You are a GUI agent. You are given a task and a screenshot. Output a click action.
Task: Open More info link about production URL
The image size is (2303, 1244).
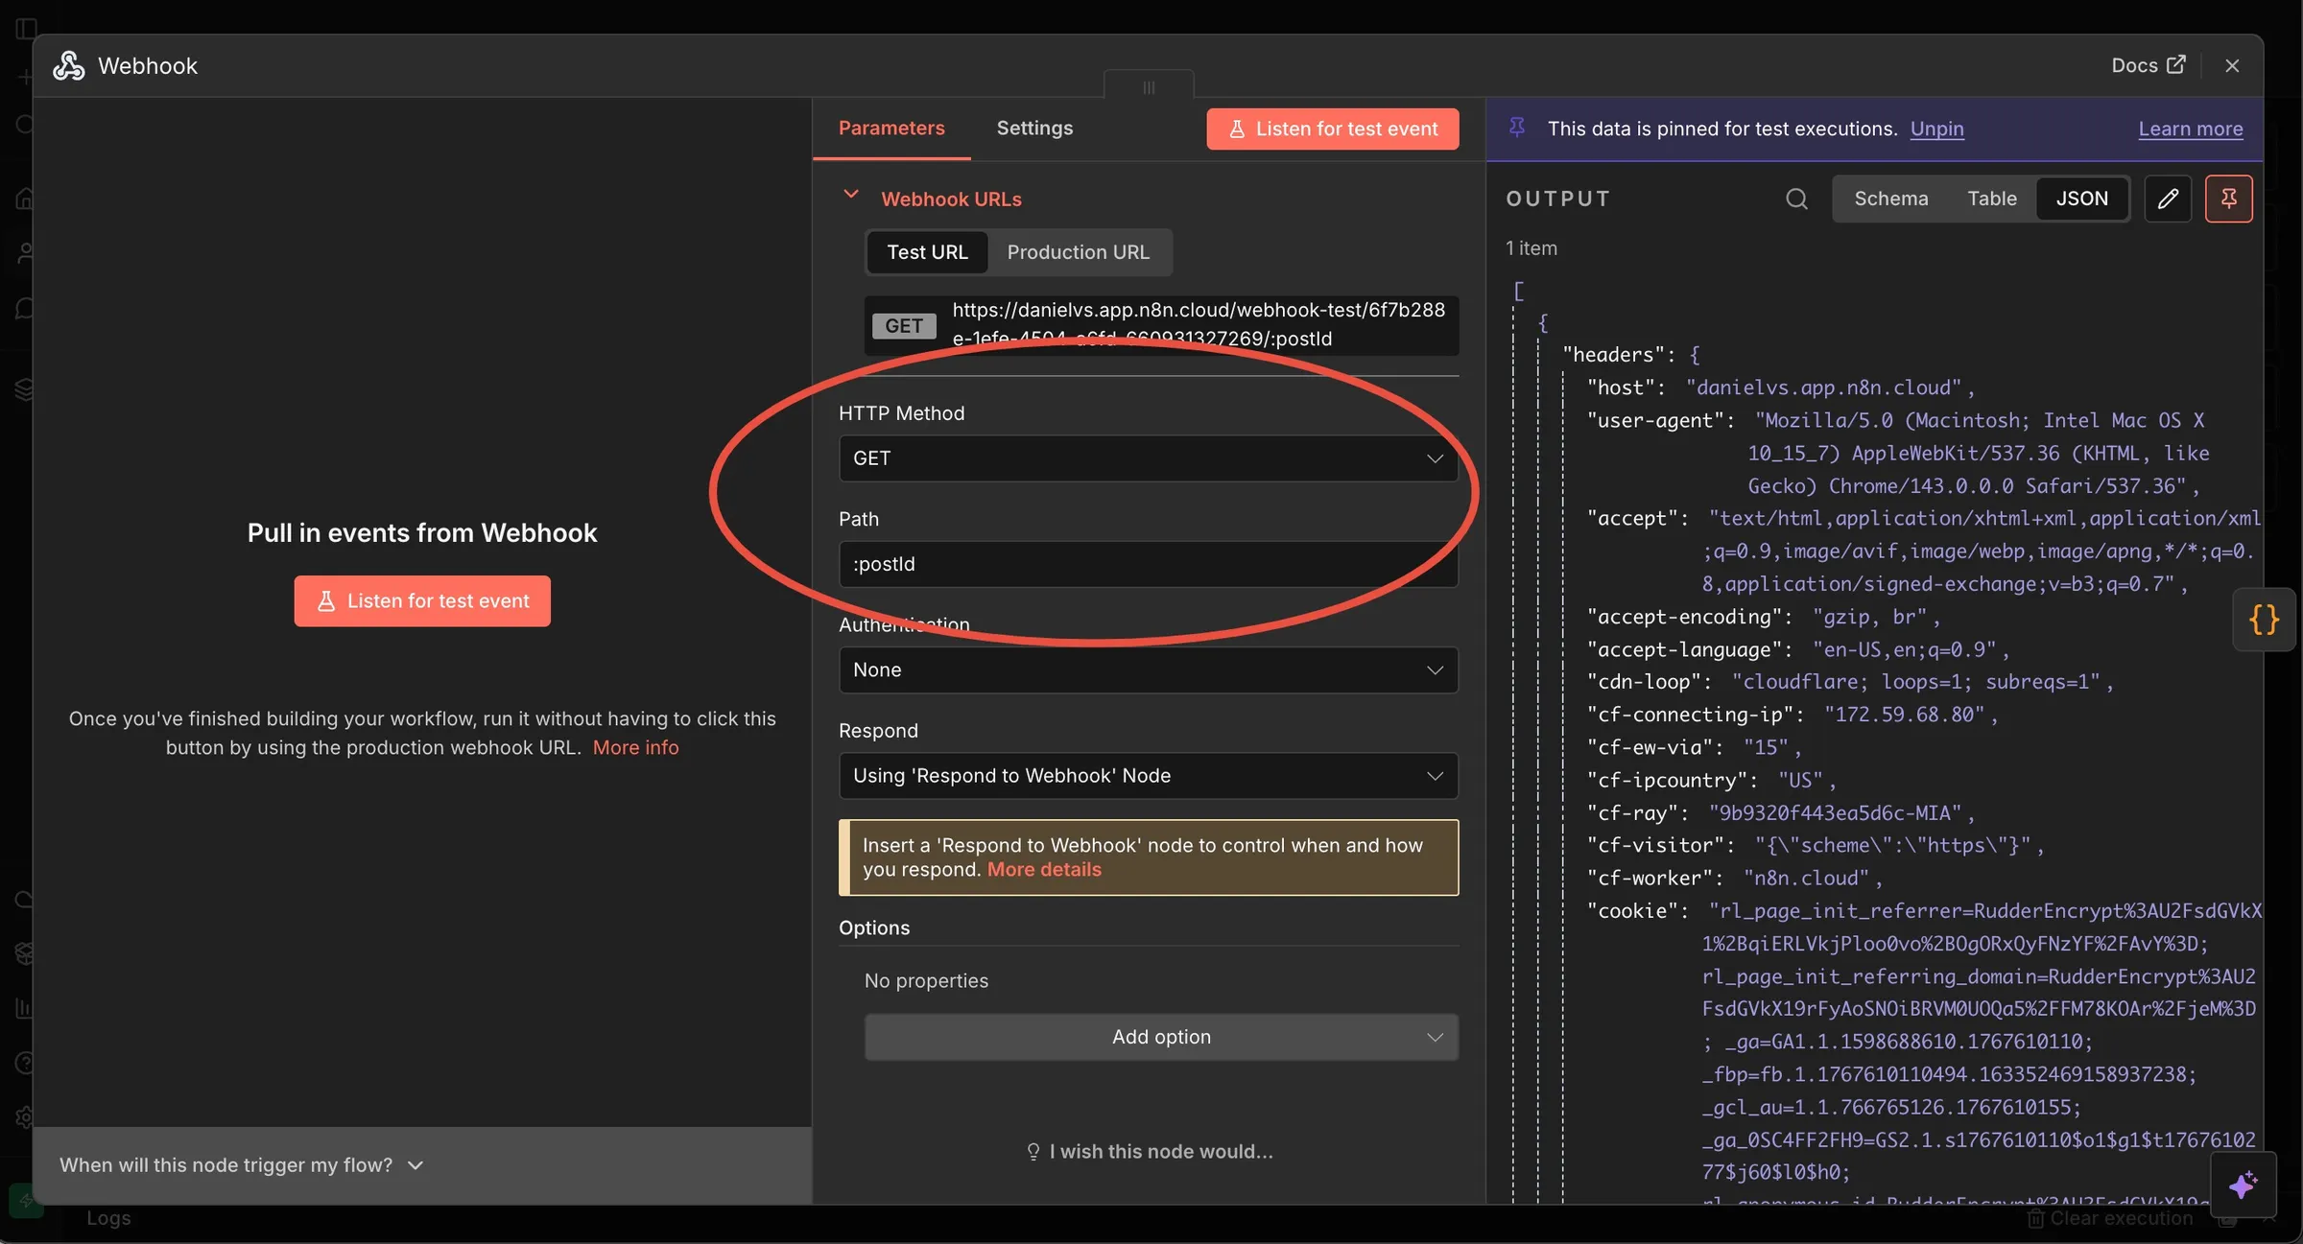(635, 747)
